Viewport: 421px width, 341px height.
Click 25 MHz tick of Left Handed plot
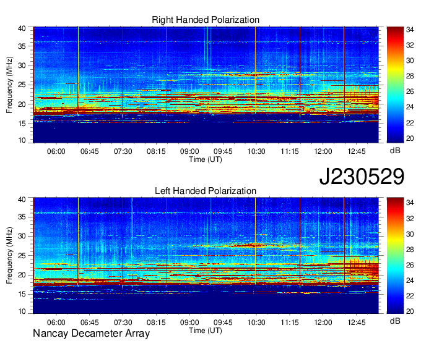22,256
